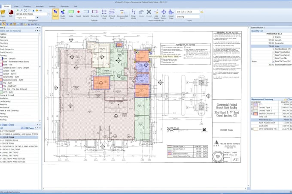The image size is (292, 194).
Task: Tick the BaseTypeCarpet checkbox
Action: (273, 55)
